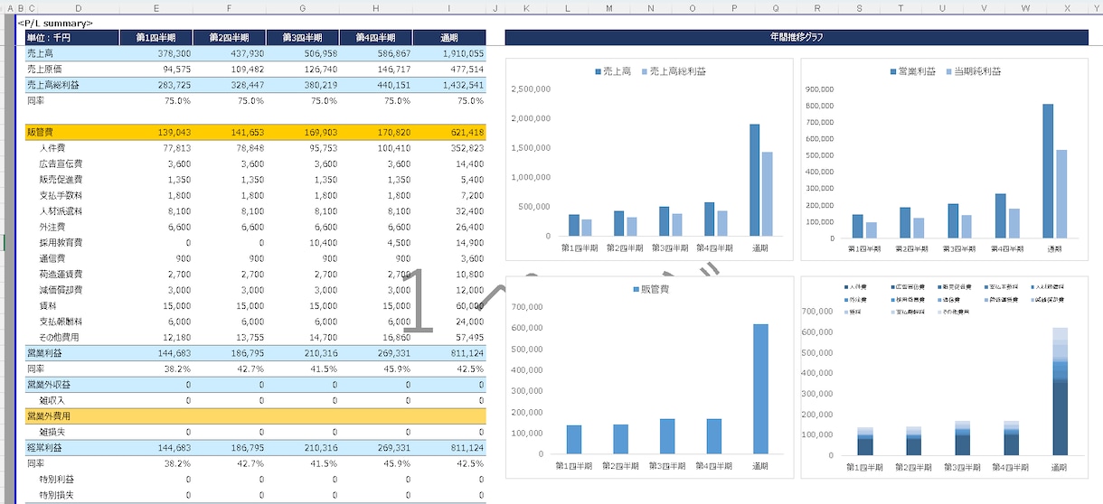Viewport: 1103px width, 504px height.
Task: Click the 売上高総利益 legend entry in the chart
Action: coord(673,71)
